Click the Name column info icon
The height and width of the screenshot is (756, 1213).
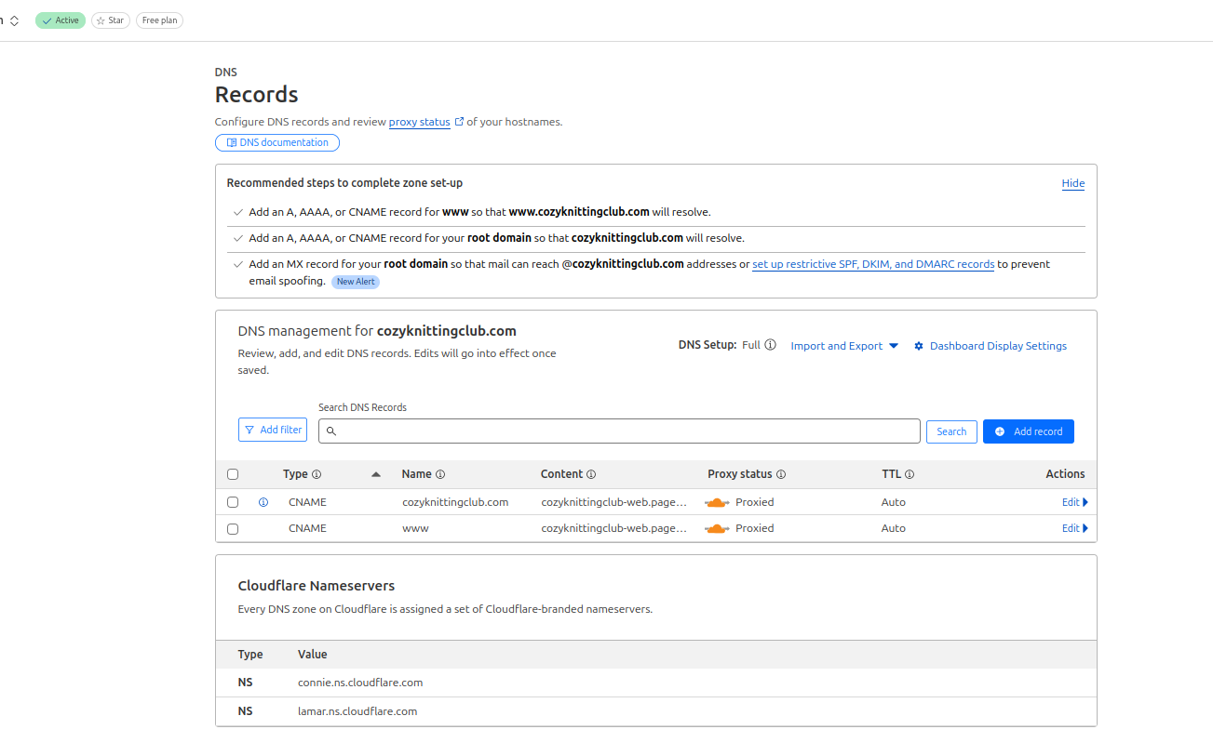click(440, 474)
